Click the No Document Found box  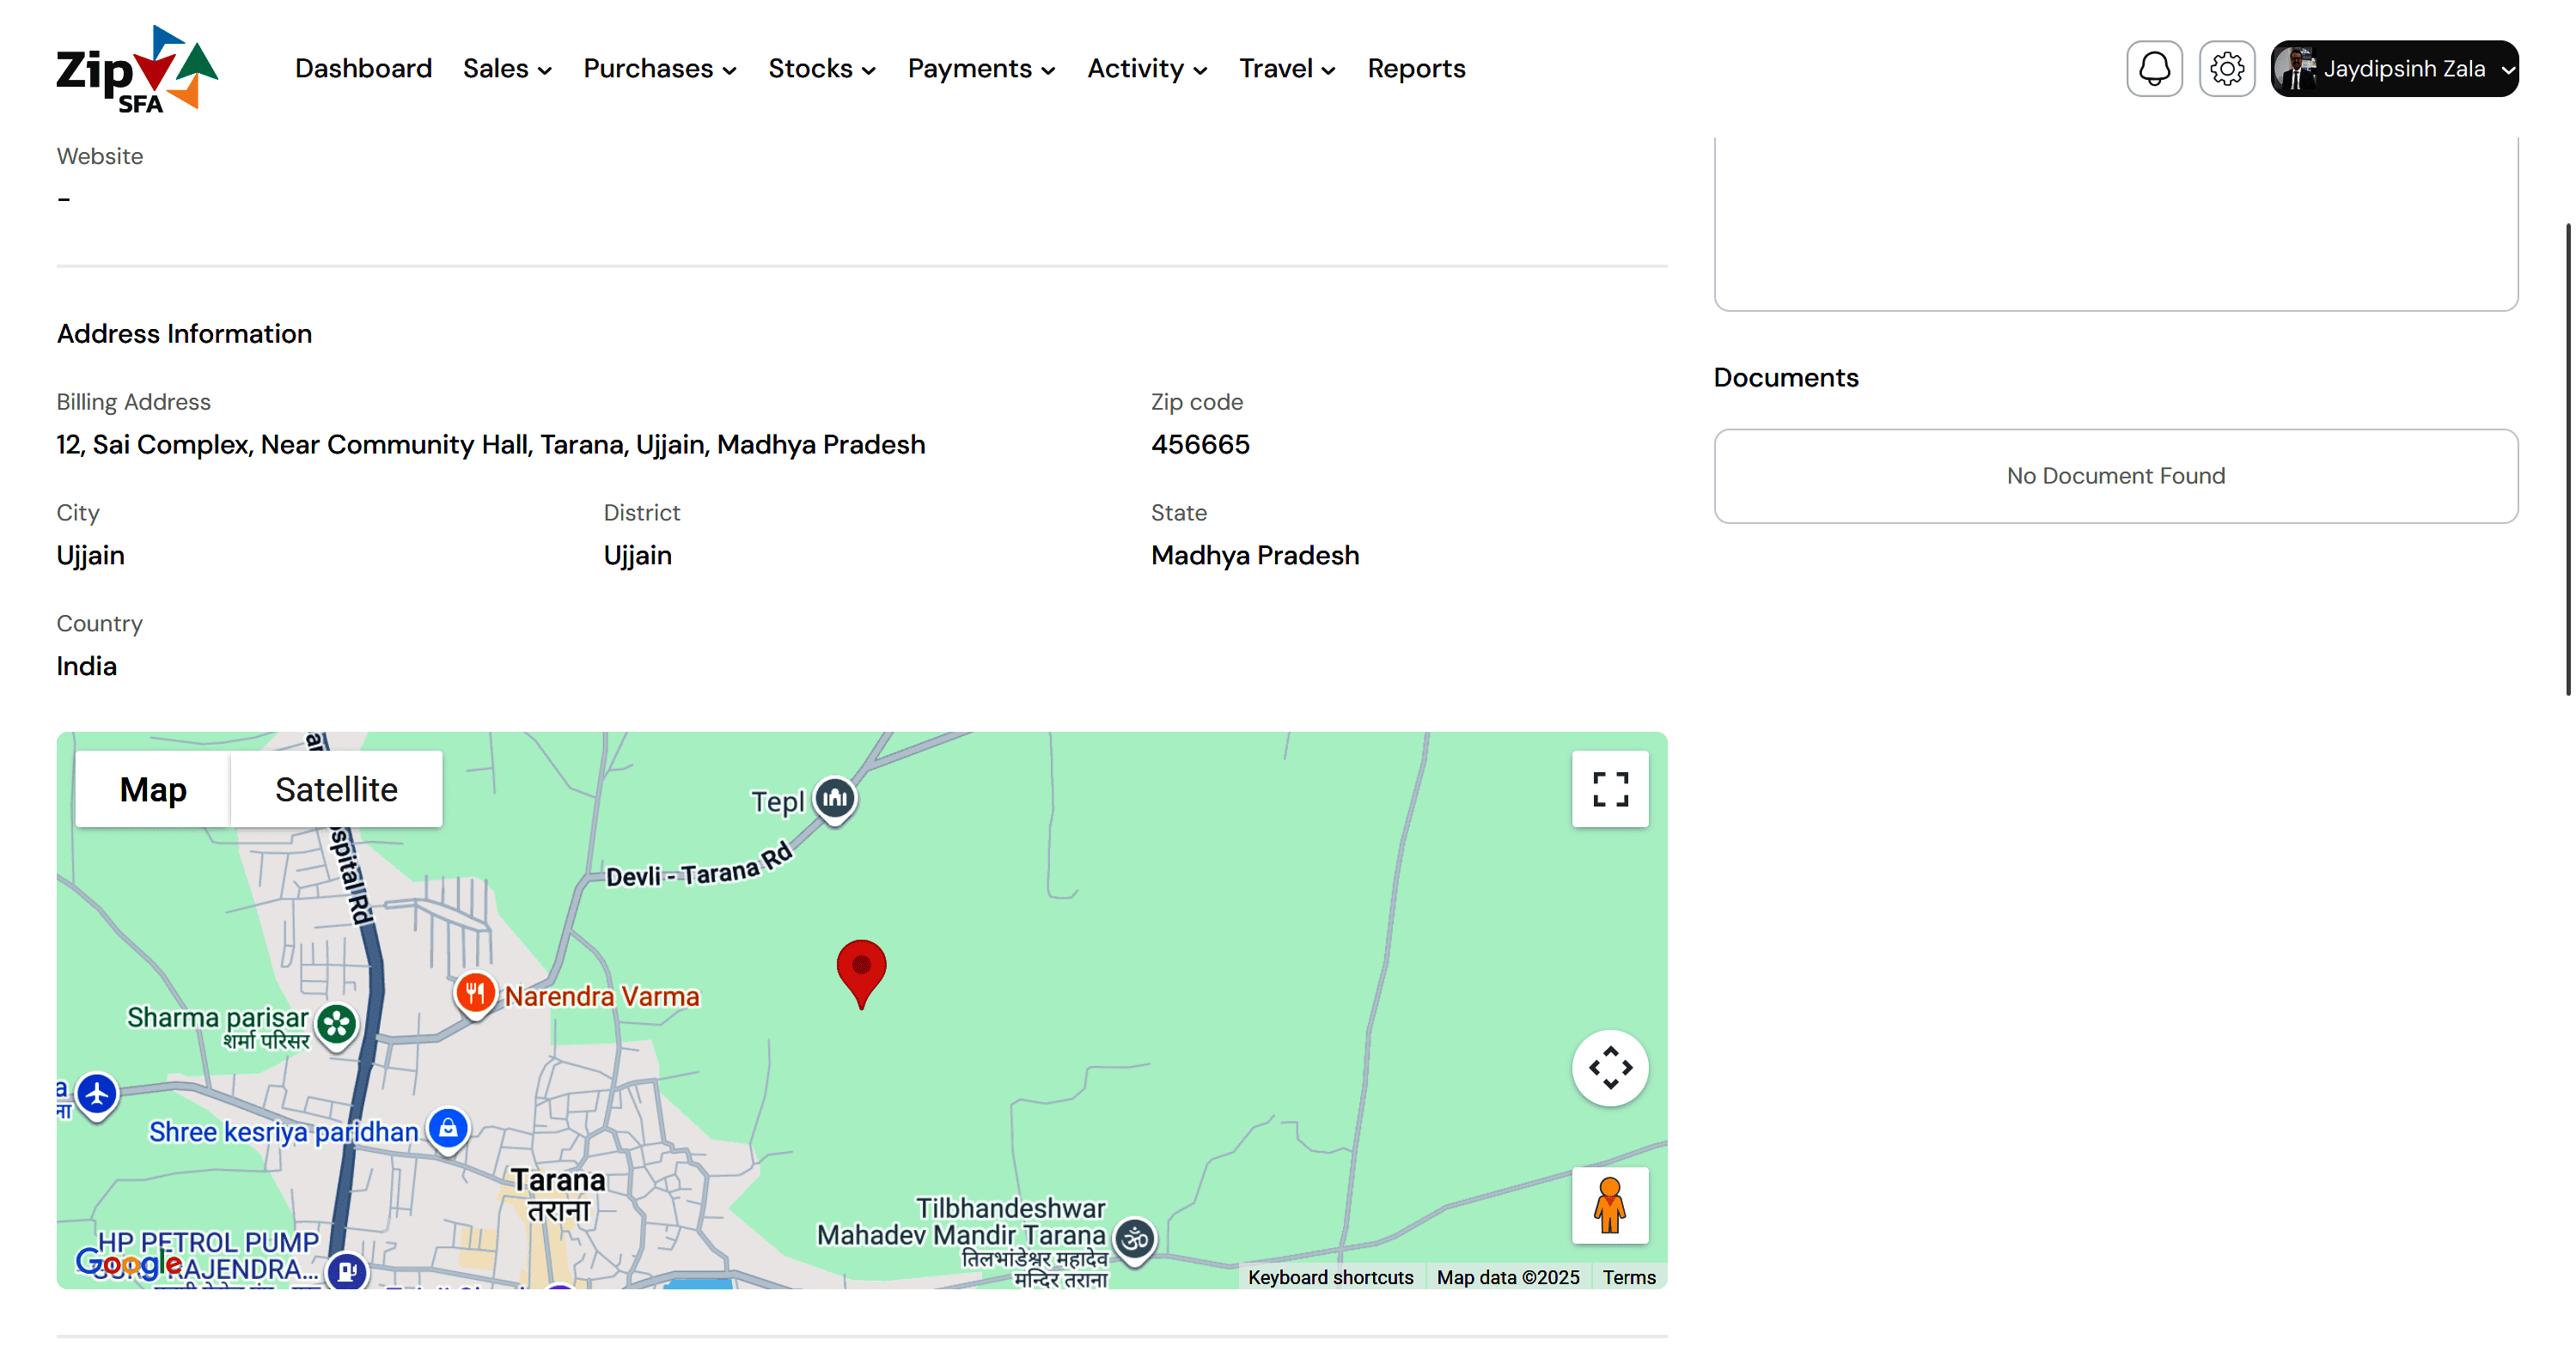[2116, 476]
